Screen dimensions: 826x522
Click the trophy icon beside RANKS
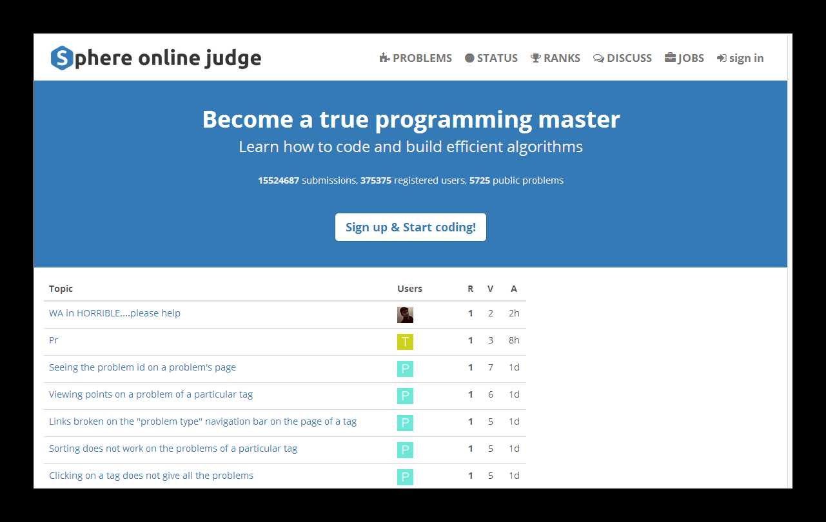[x=535, y=58]
